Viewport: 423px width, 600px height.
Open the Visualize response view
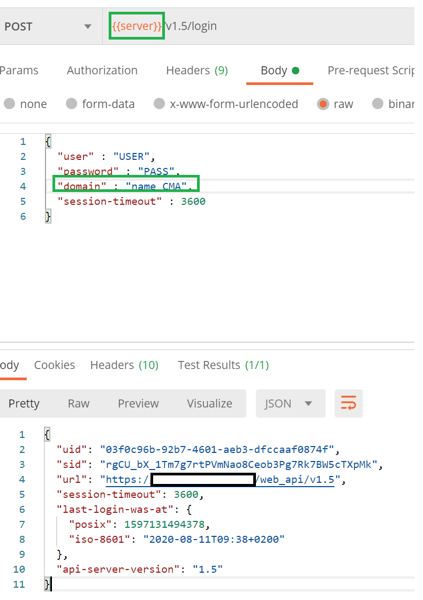pos(209,403)
